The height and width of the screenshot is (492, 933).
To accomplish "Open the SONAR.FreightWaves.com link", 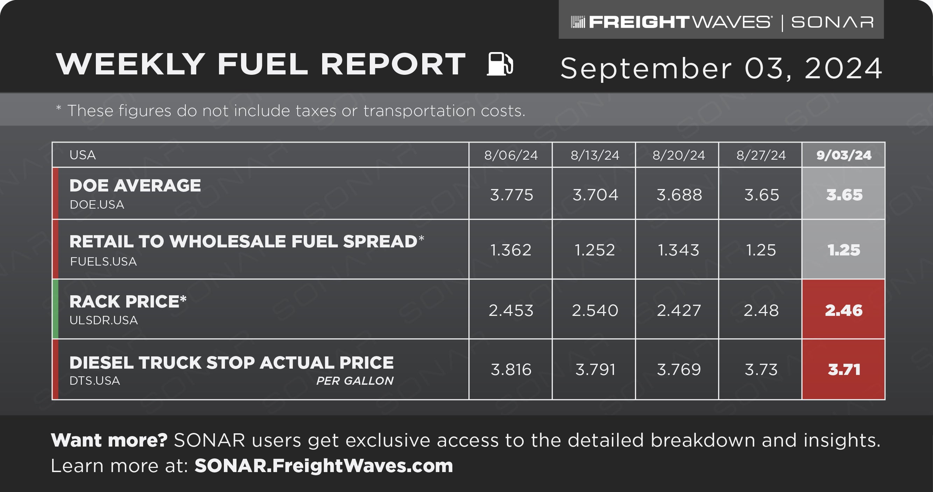I will click(x=324, y=465).
